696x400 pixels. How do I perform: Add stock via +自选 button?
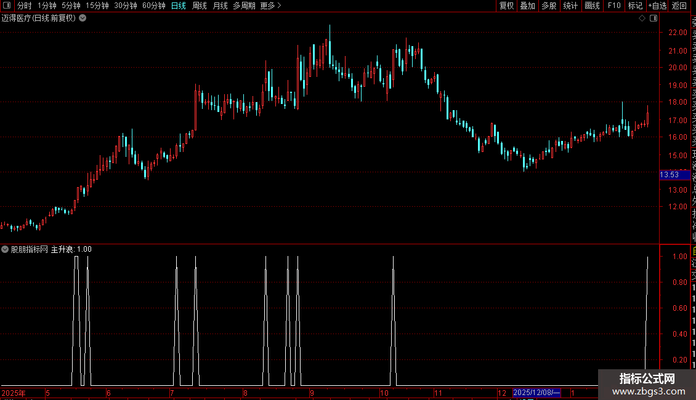click(657, 6)
